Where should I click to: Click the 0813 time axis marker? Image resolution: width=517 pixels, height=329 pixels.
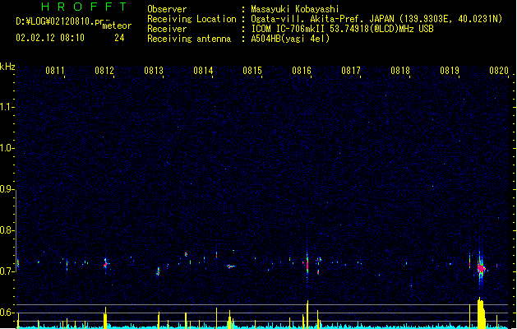pos(154,71)
